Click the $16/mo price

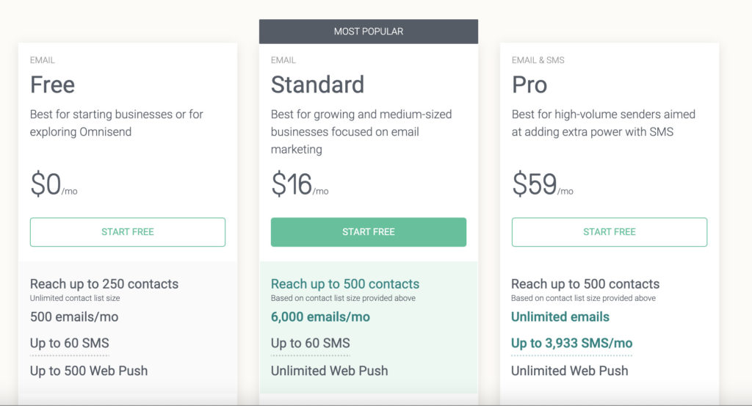pyautogui.click(x=300, y=184)
